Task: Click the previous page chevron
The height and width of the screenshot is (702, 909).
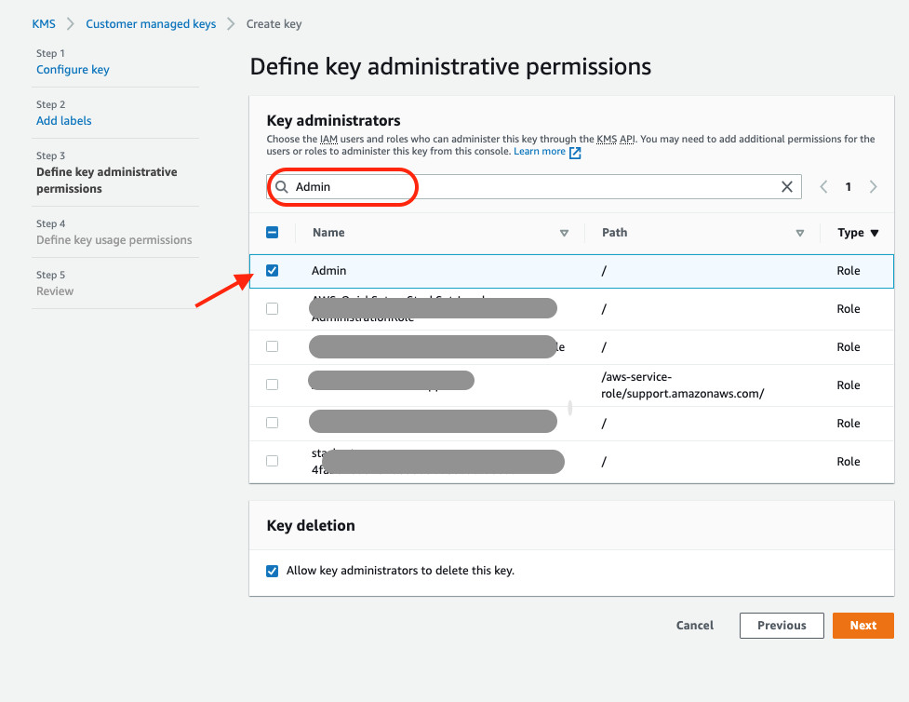Action: (x=823, y=186)
